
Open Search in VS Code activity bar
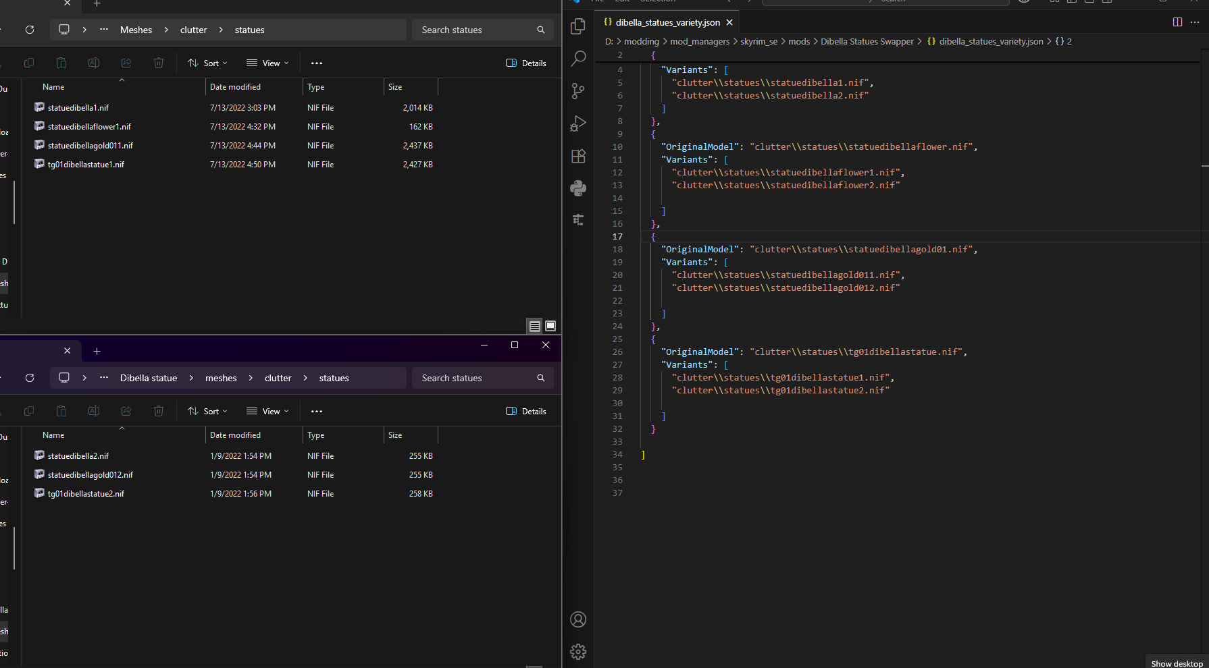pyautogui.click(x=578, y=59)
